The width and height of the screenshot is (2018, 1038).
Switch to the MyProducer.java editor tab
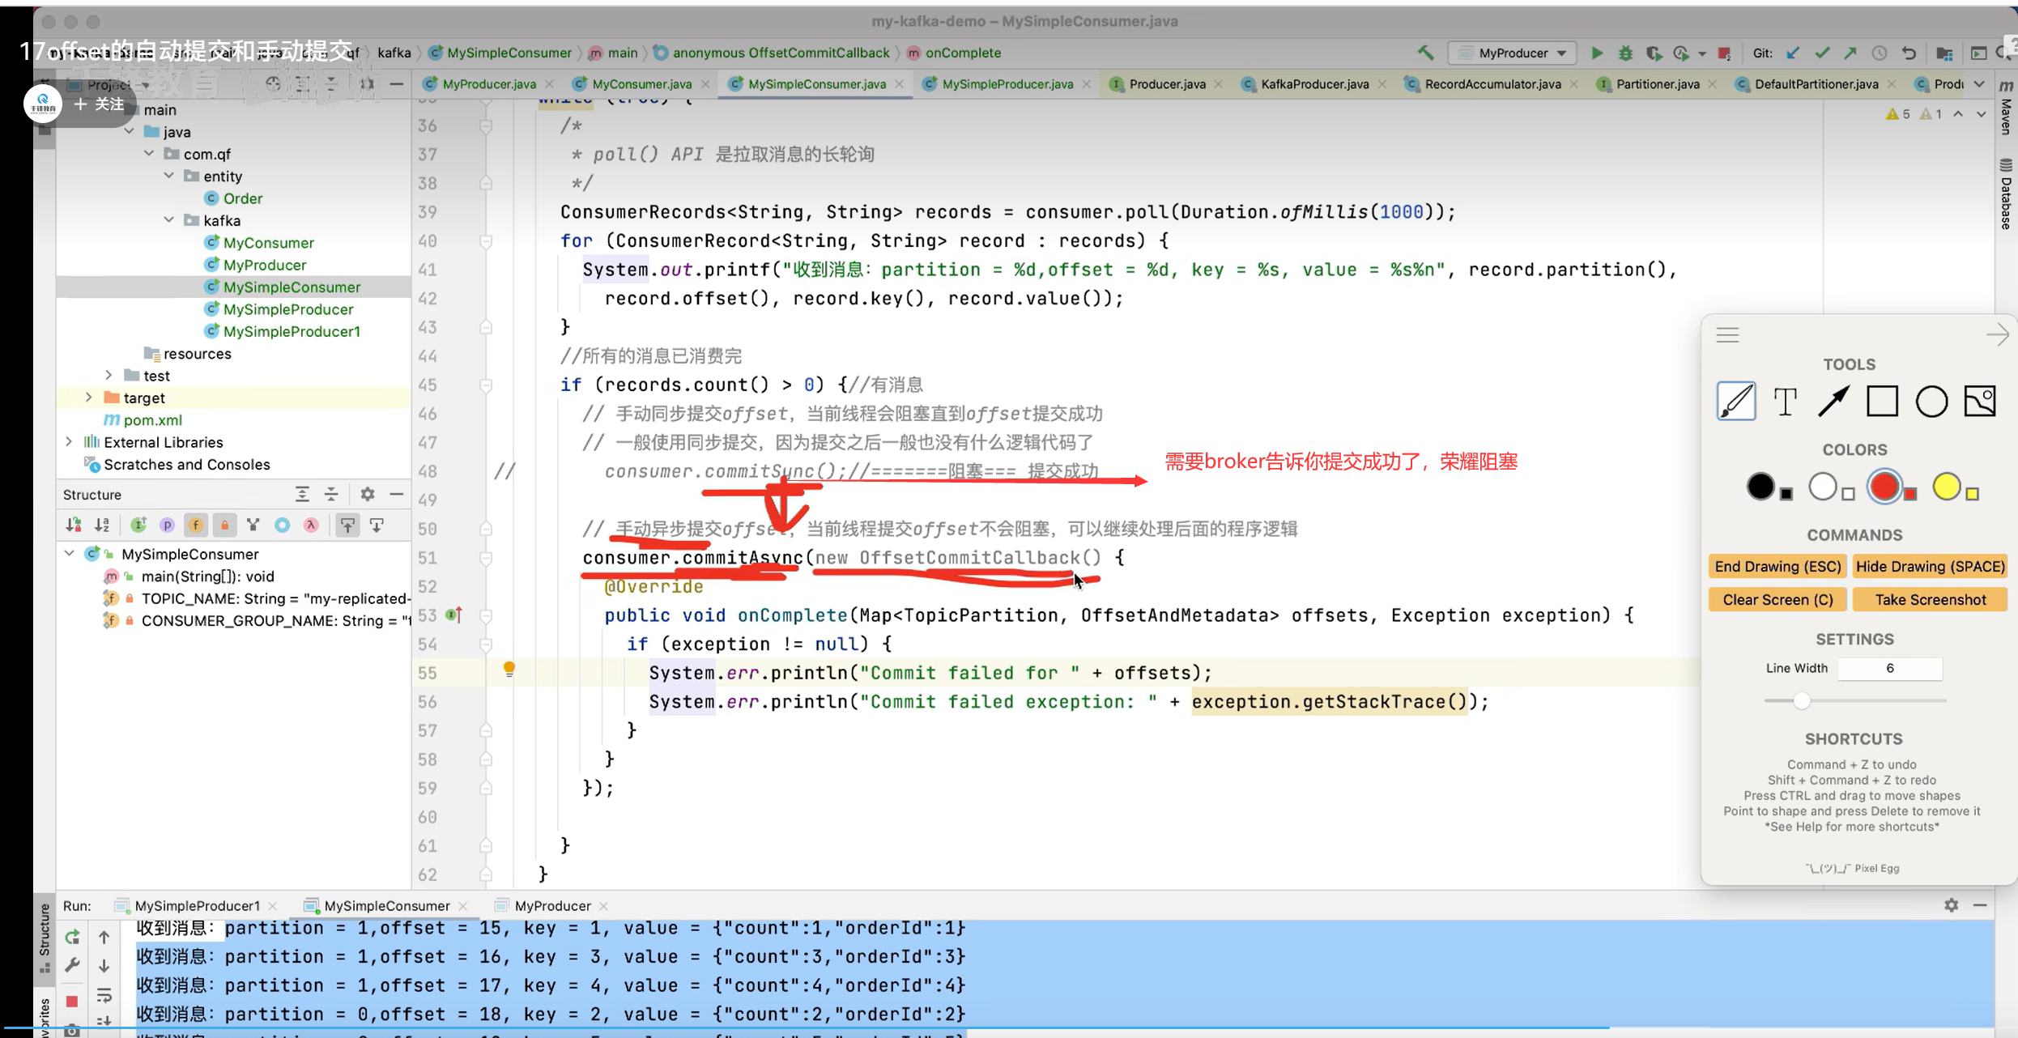click(488, 84)
